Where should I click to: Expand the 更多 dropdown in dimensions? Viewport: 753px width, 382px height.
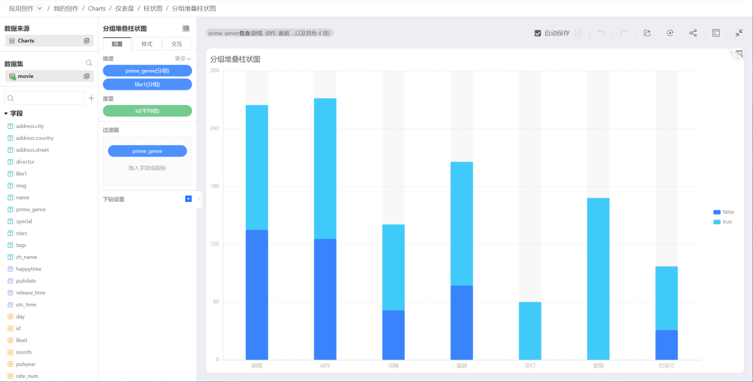point(183,58)
